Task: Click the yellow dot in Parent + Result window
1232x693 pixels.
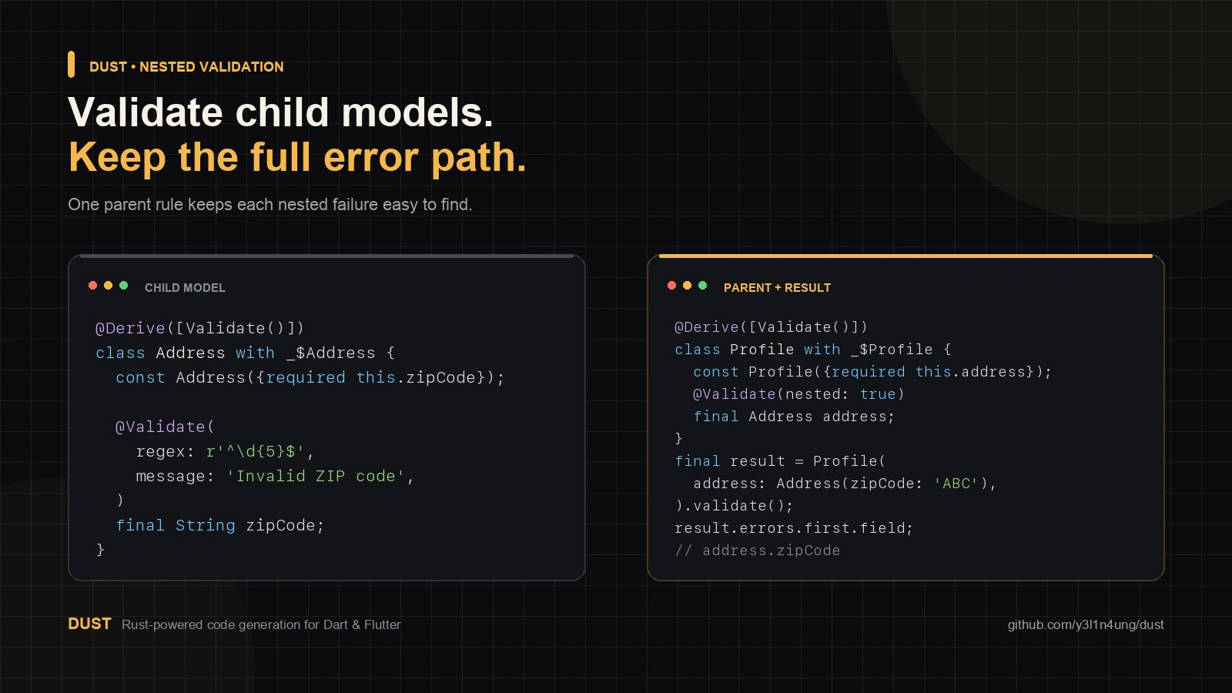Action: point(687,286)
